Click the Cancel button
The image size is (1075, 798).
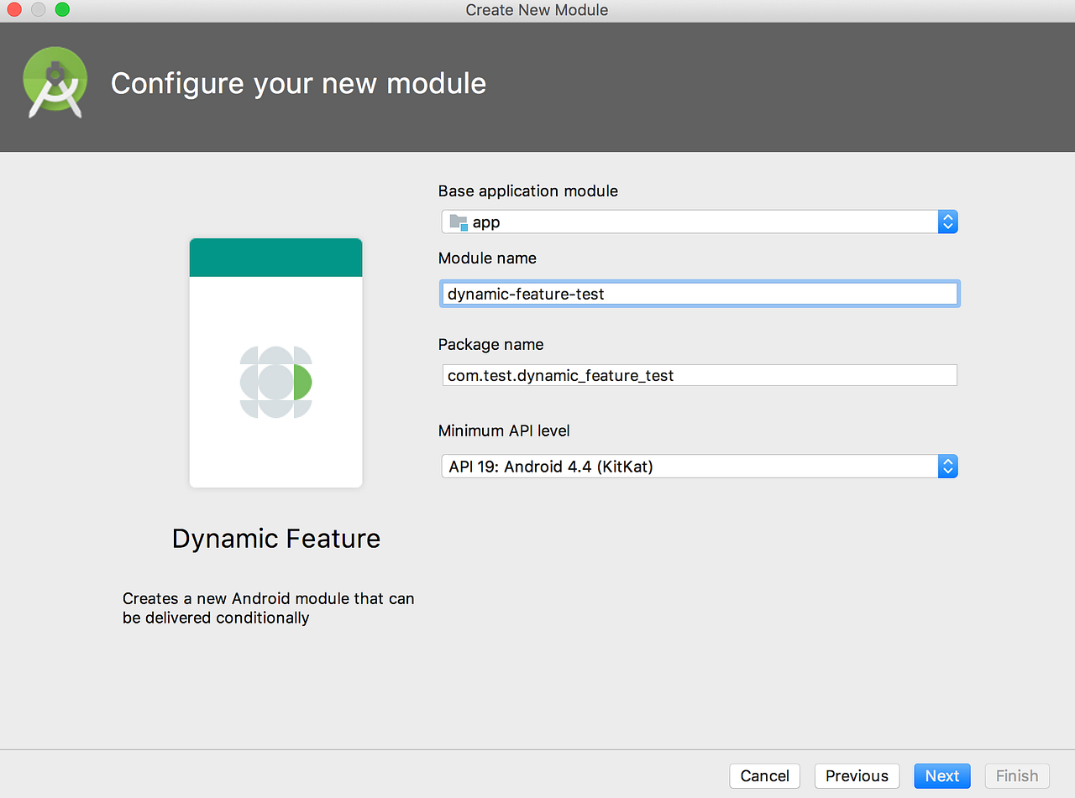pos(764,775)
